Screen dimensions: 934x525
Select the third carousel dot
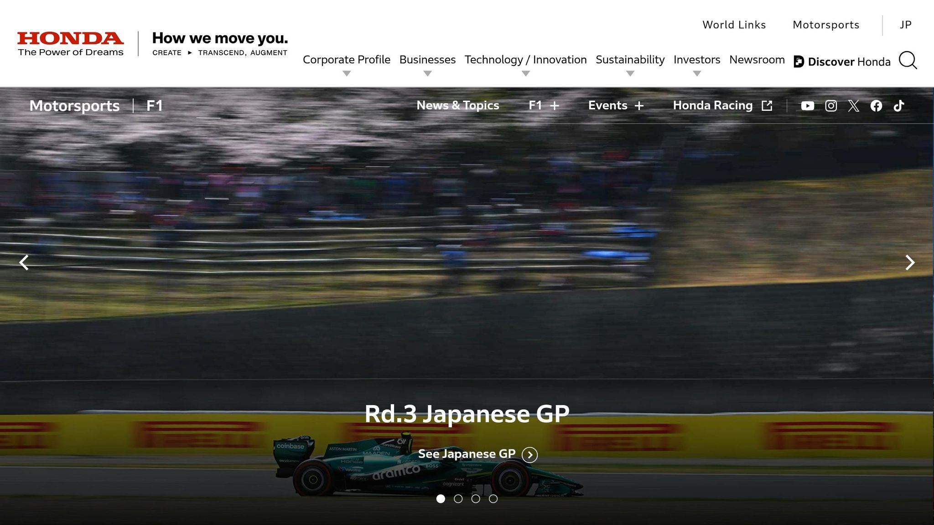(x=476, y=499)
